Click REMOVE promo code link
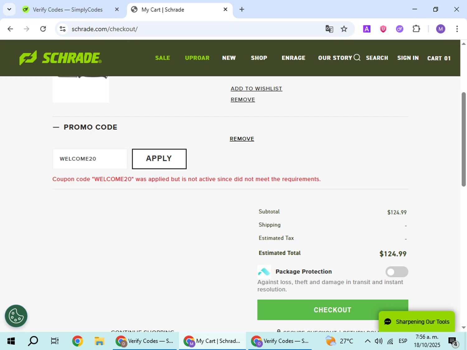Image resolution: width=467 pixels, height=350 pixels. [x=242, y=139]
